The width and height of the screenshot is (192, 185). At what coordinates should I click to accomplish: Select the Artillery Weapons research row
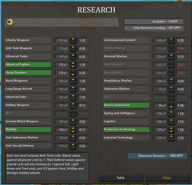(28, 105)
